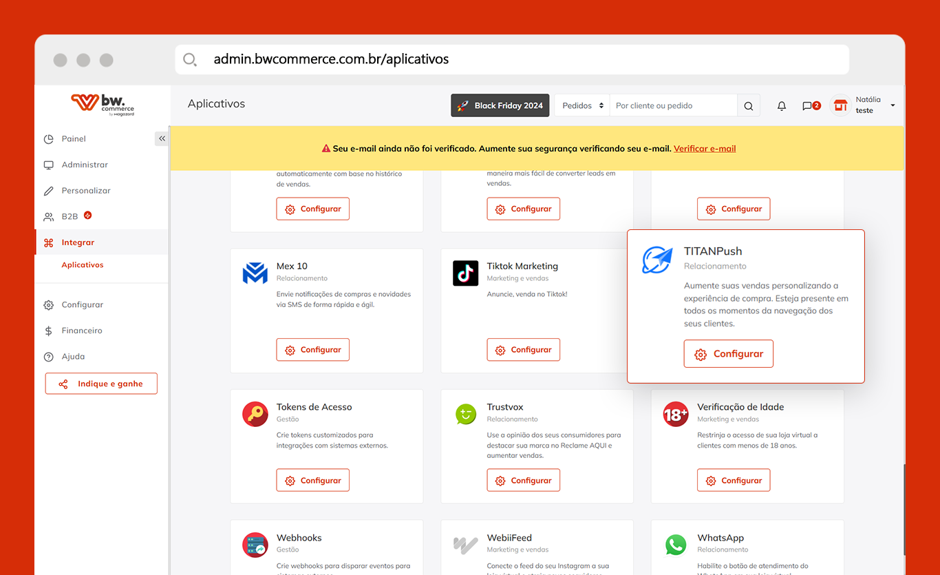Click Configurar on Verificação de Idade card
This screenshot has width=940, height=575.
(x=734, y=481)
